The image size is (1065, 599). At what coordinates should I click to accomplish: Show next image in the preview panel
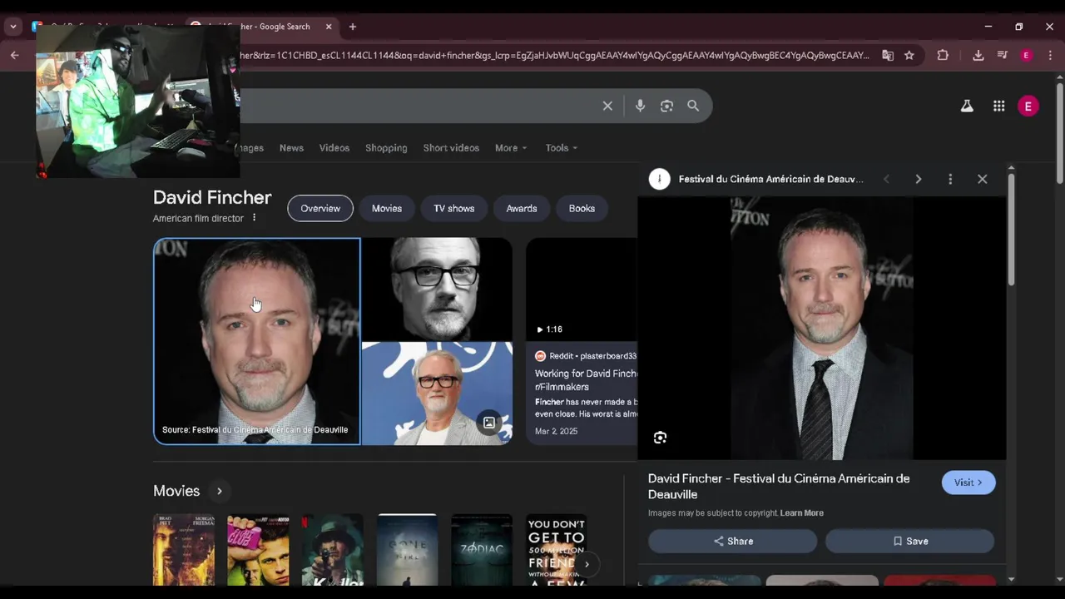pyautogui.click(x=919, y=179)
